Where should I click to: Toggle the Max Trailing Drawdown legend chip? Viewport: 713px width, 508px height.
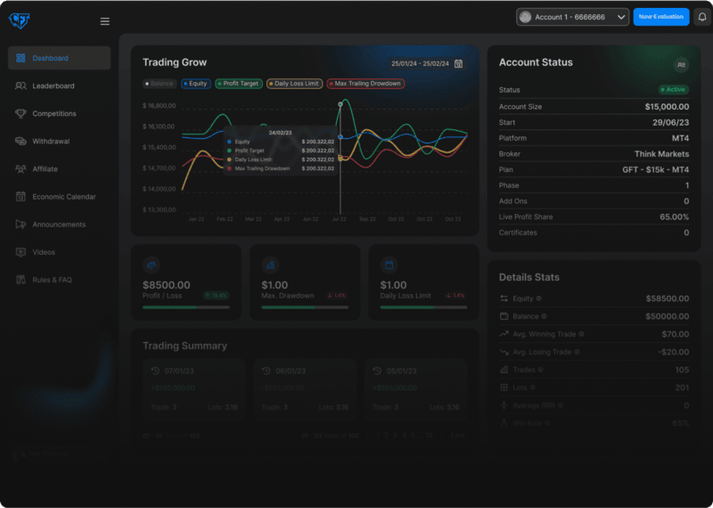pos(365,84)
